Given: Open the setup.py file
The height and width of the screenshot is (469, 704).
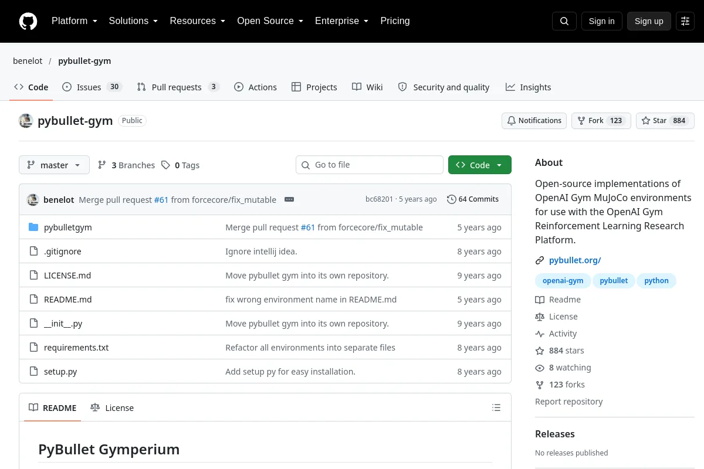Looking at the screenshot, I should point(60,372).
